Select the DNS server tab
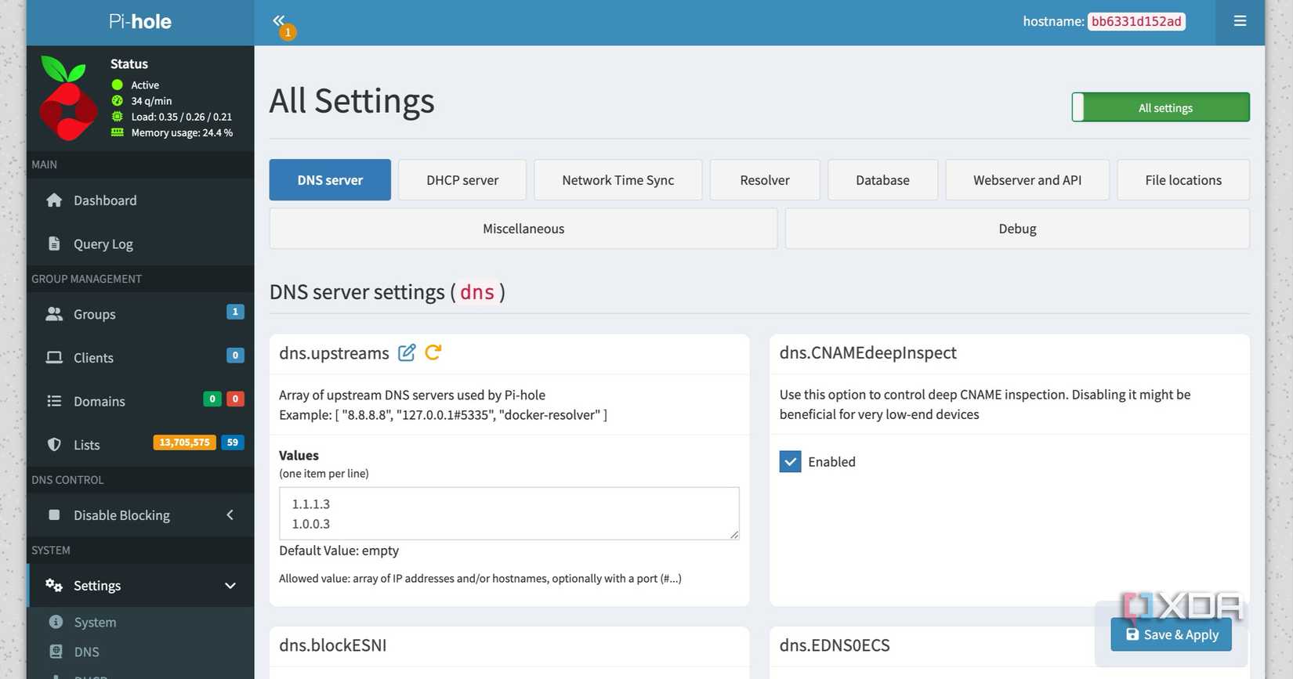The image size is (1293, 679). point(330,180)
